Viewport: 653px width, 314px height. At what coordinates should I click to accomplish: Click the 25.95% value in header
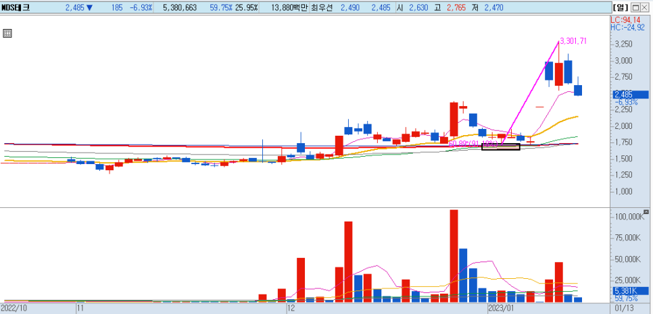246,7
